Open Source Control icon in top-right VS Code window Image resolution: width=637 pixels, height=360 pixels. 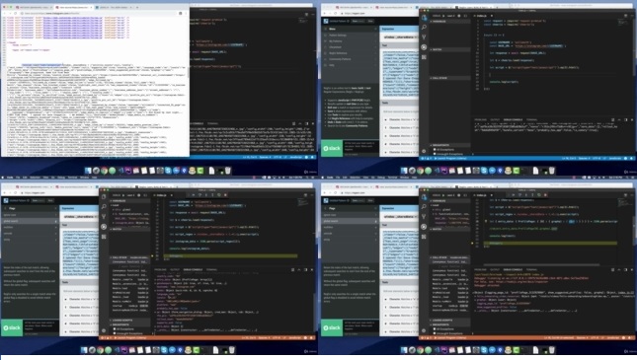coord(424,36)
